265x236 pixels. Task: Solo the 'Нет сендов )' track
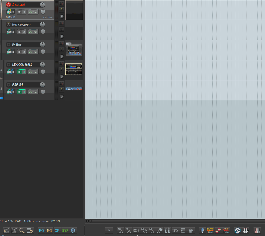coord(61,29)
